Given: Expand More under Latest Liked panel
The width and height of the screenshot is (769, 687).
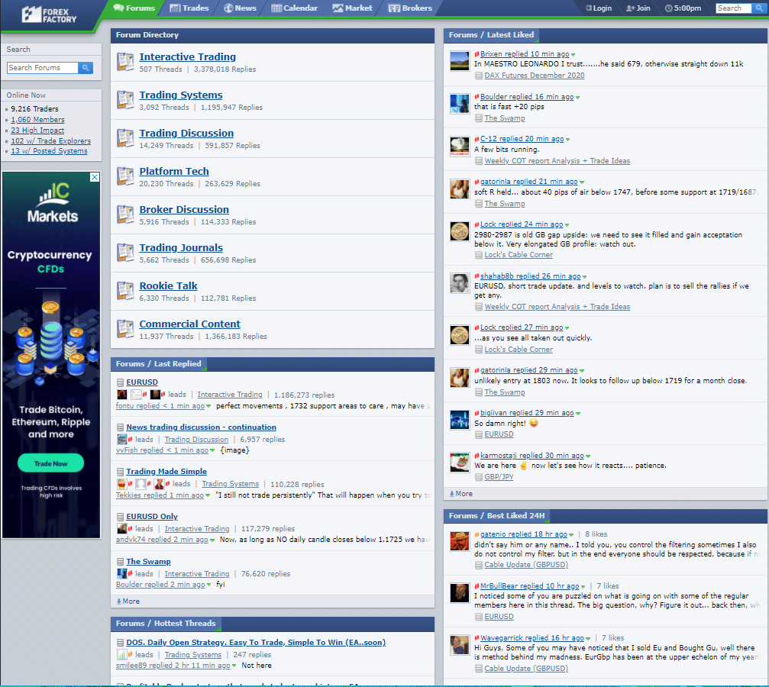Looking at the screenshot, I should coord(461,494).
